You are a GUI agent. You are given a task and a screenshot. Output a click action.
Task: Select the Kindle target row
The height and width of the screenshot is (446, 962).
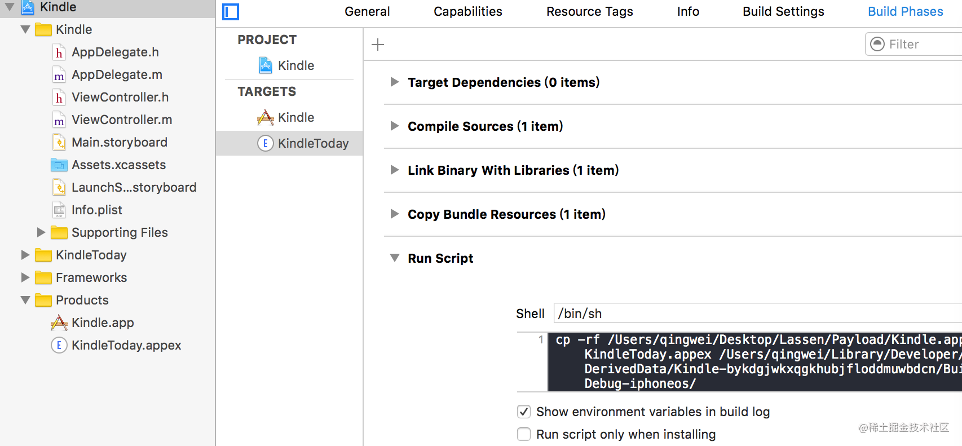click(289, 117)
